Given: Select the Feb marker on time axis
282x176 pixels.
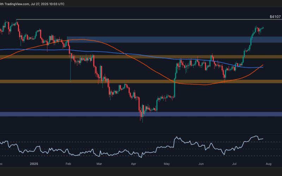Looking at the screenshot, I should [x=68, y=164].
